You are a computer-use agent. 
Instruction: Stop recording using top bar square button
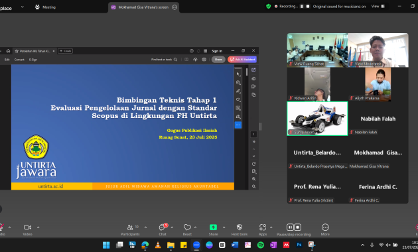(x=308, y=6)
